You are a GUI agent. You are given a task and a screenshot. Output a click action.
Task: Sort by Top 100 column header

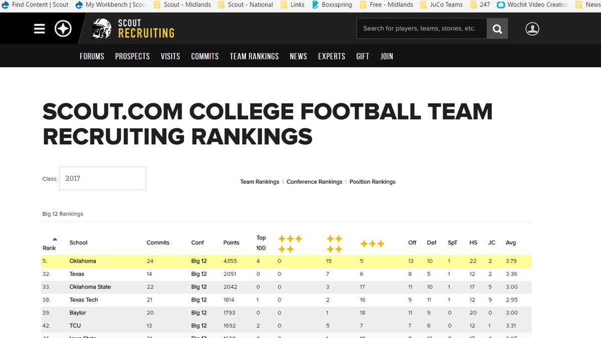point(261,243)
